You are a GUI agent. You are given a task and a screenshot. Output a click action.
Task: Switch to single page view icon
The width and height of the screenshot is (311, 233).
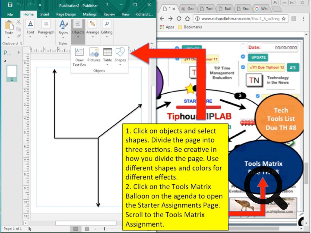point(76,229)
